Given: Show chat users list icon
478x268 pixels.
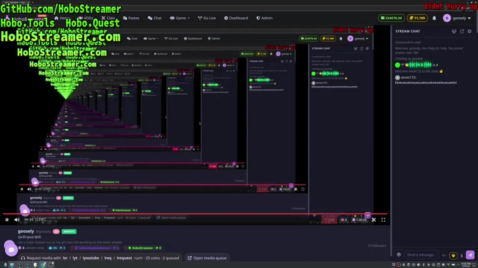Looking at the screenshot, I should pos(454,31).
